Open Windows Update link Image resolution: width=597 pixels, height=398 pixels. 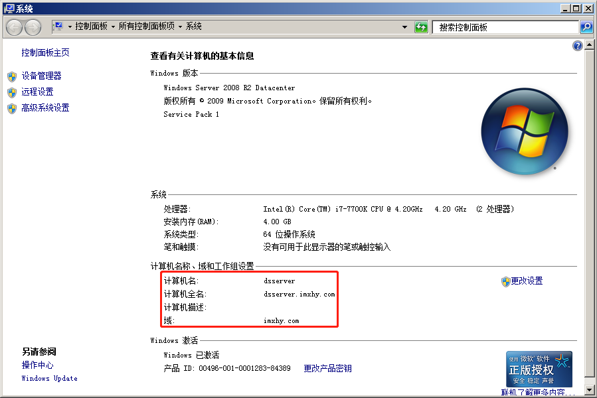pos(50,378)
